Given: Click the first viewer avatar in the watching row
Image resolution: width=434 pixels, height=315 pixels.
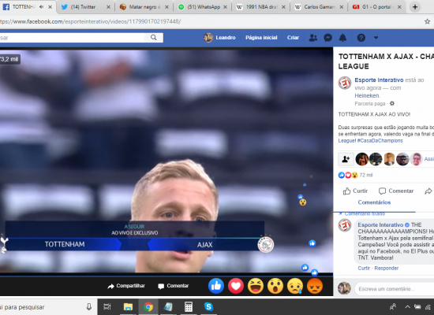Looking at the screenshot, I should tap(361, 159).
